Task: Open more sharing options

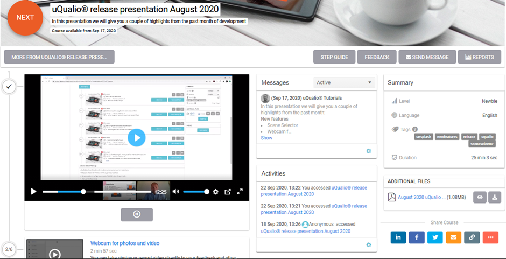Action: pyautogui.click(x=490, y=237)
